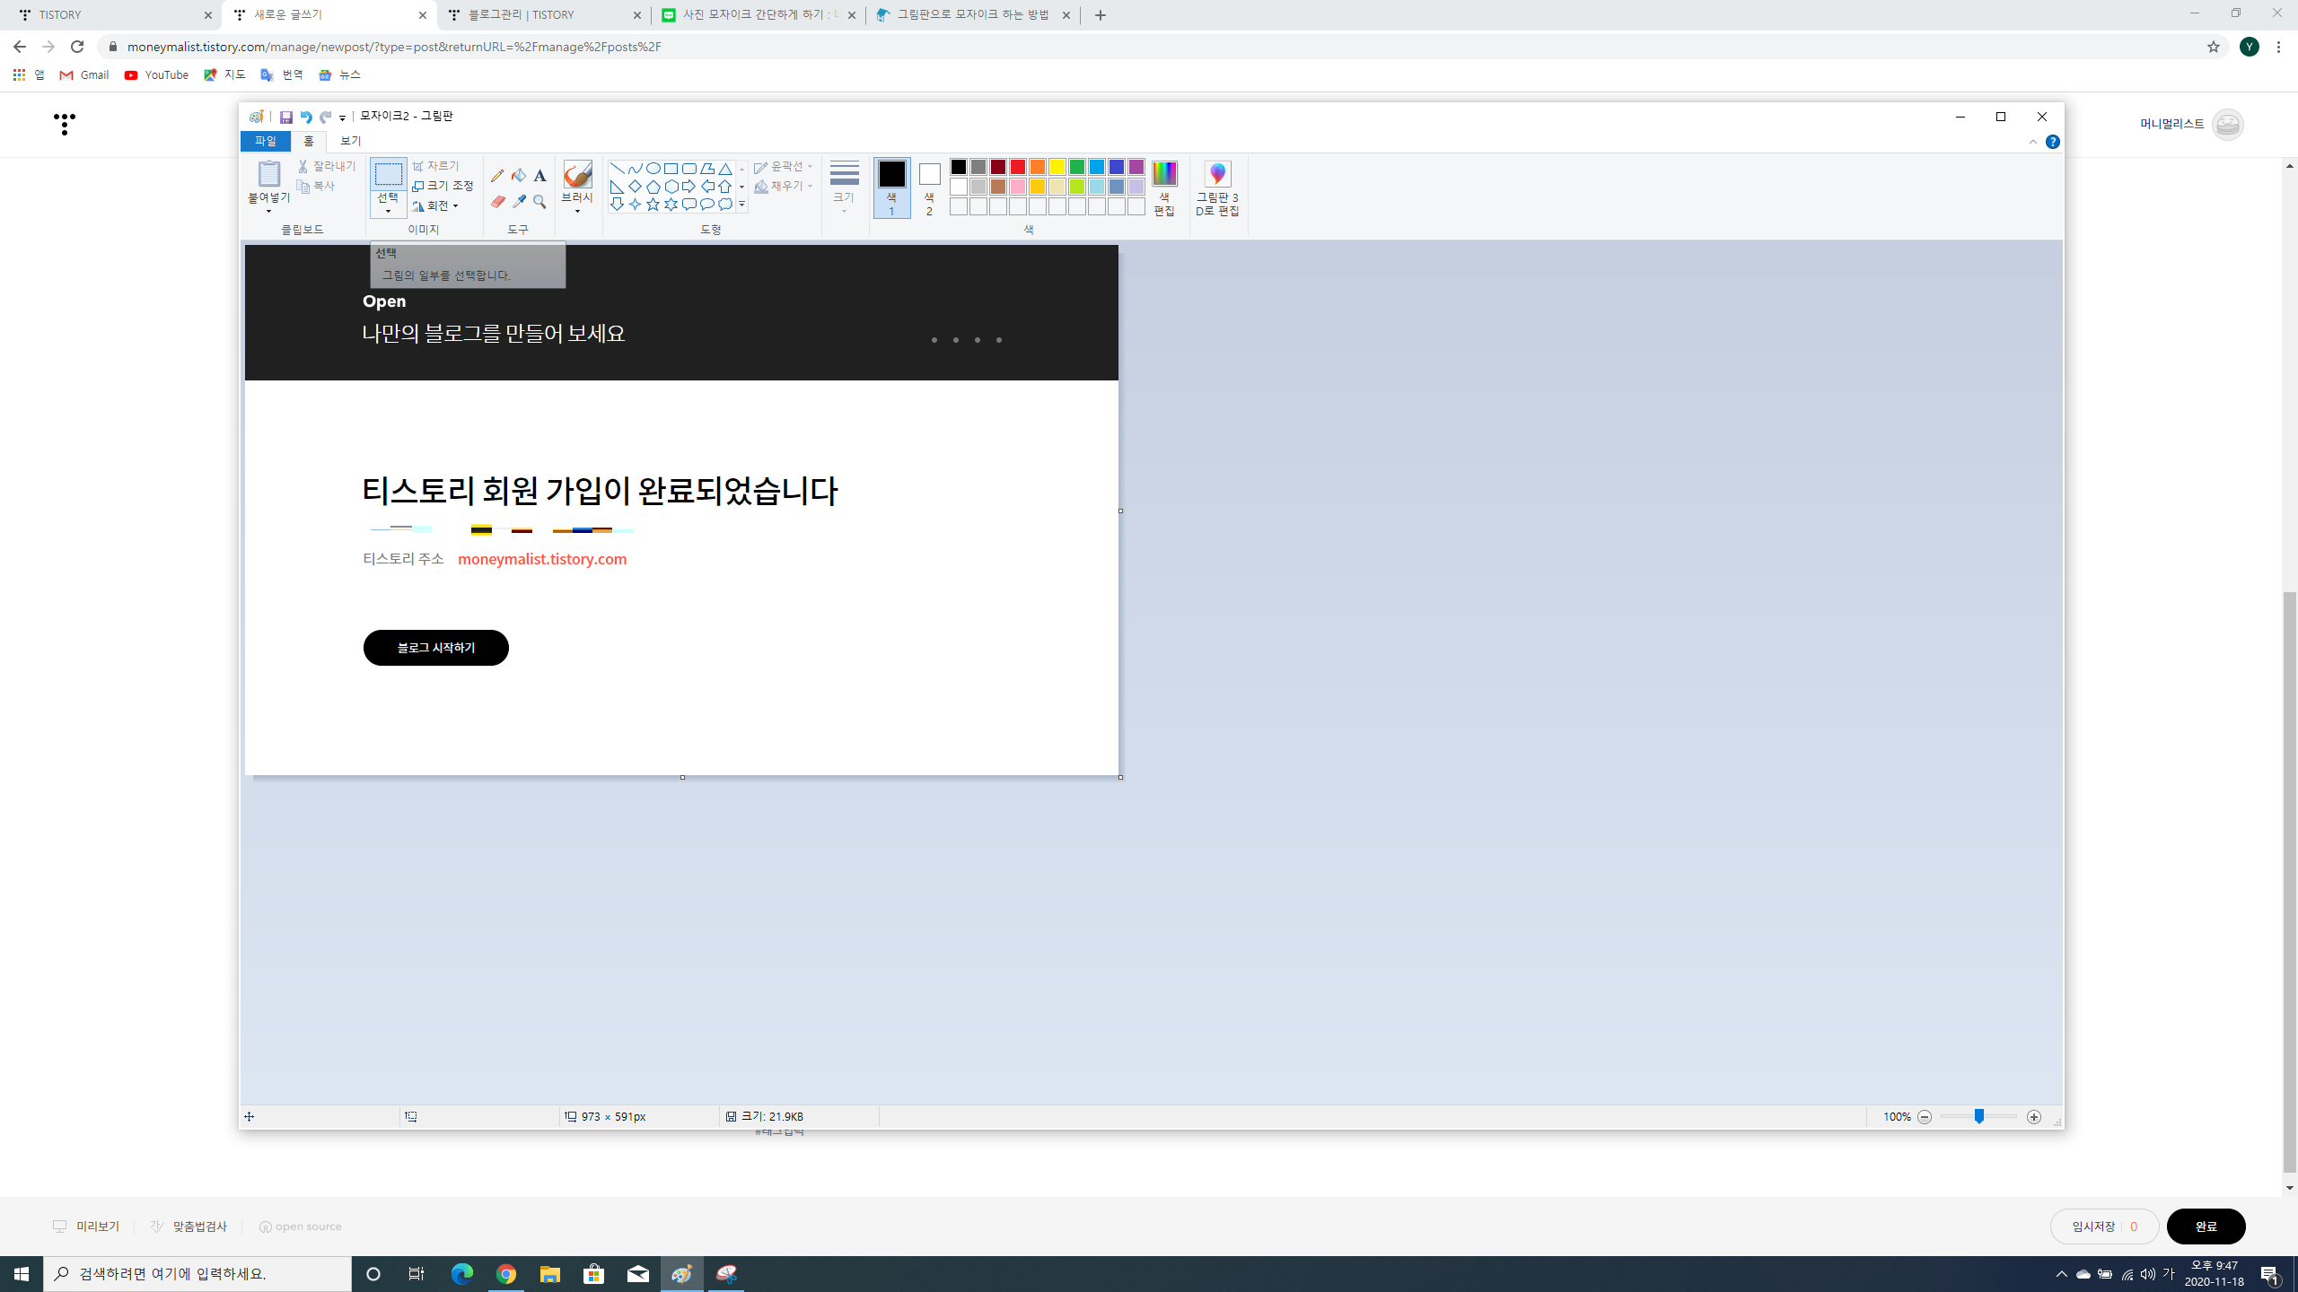The height and width of the screenshot is (1292, 2298).
Task: Click the Paint help question mark icon
Action: pos(2053,142)
